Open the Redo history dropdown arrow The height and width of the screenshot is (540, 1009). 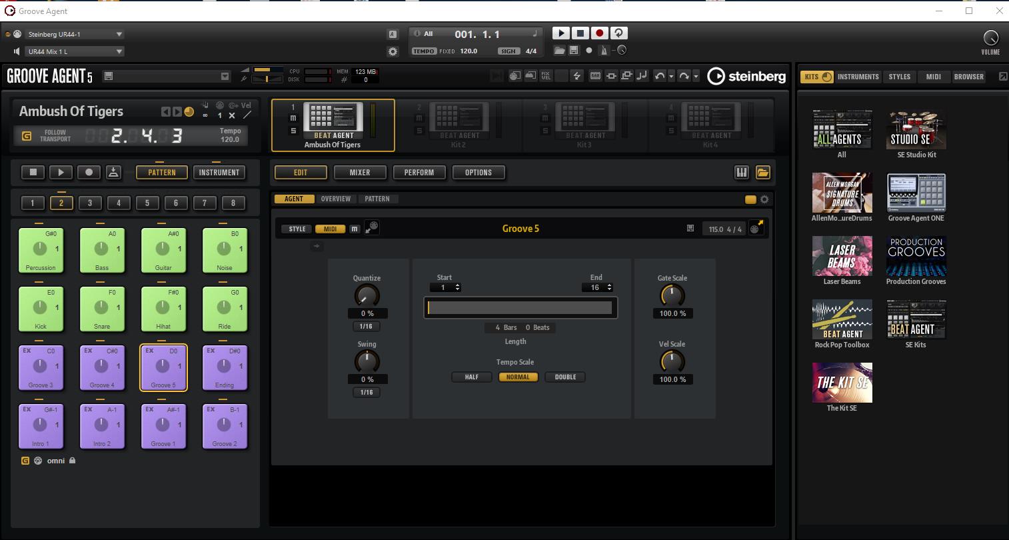(x=696, y=77)
